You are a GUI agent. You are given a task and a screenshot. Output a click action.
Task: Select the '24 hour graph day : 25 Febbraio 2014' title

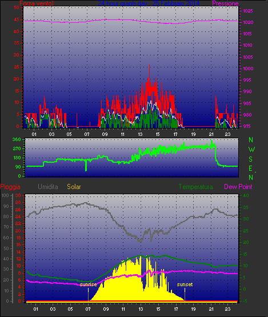coord(149,3)
